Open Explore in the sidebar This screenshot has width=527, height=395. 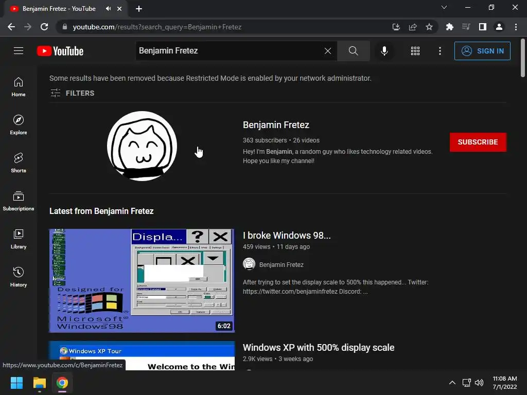click(19, 125)
